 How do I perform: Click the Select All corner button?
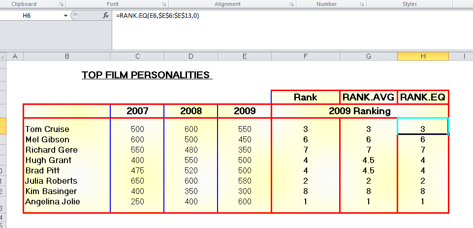point(3,56)
